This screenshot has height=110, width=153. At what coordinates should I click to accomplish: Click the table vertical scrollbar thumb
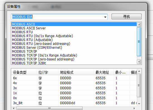pyautogui.click(x=139, y=85)
